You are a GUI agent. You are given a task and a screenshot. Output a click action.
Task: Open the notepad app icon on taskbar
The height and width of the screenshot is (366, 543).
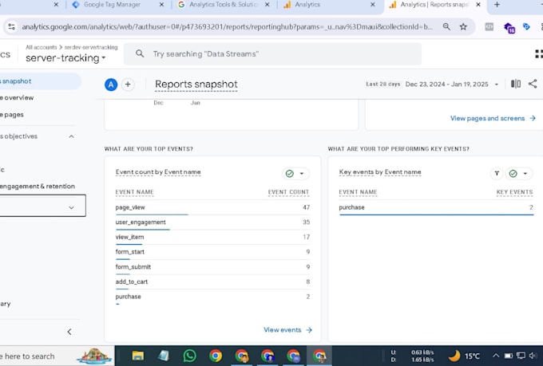(164, 356)
